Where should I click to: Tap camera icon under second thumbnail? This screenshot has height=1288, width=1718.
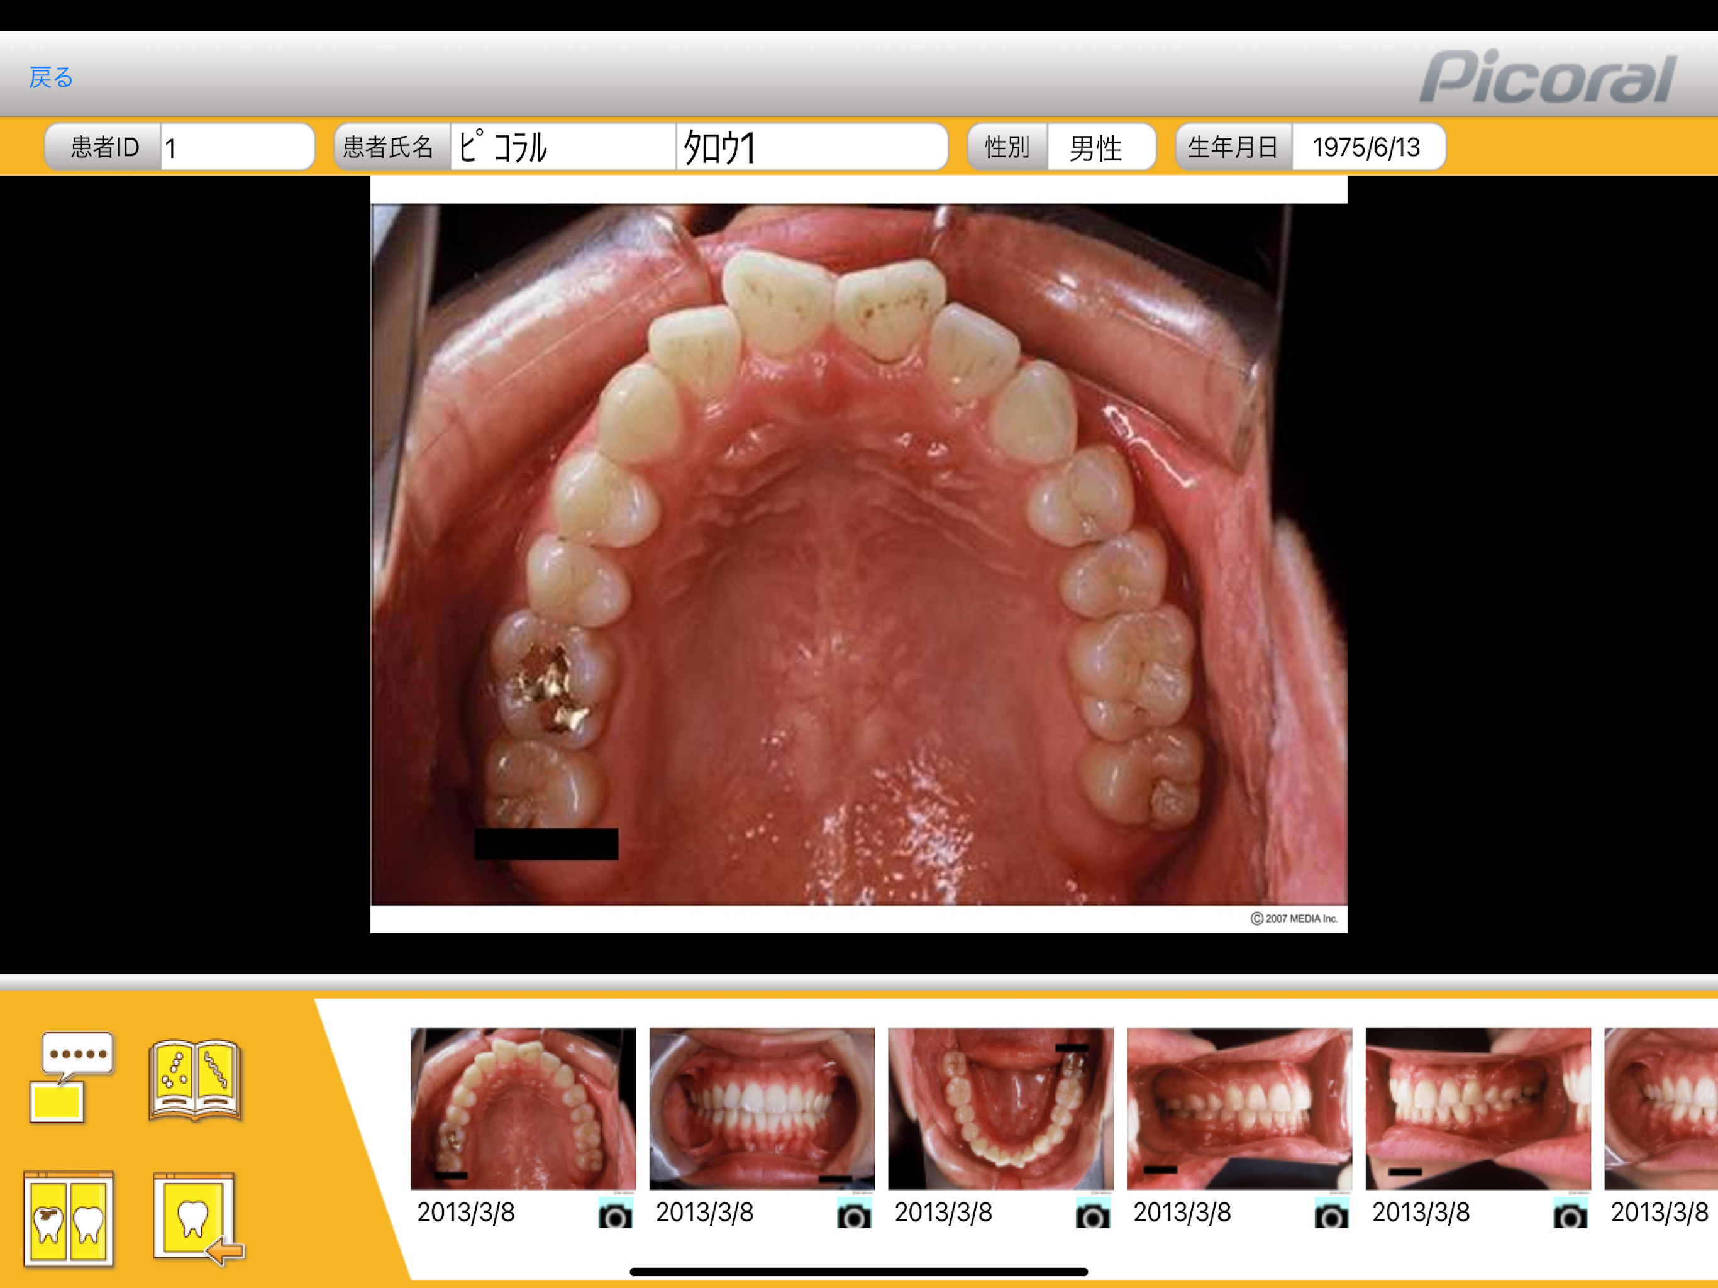pyautogui.click(x=853, y=1214)
